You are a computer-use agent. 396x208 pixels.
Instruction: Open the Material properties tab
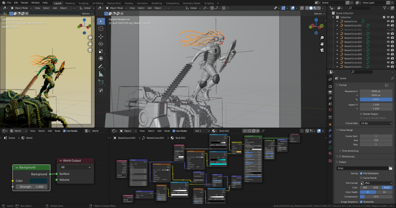(x=330, y=153)
